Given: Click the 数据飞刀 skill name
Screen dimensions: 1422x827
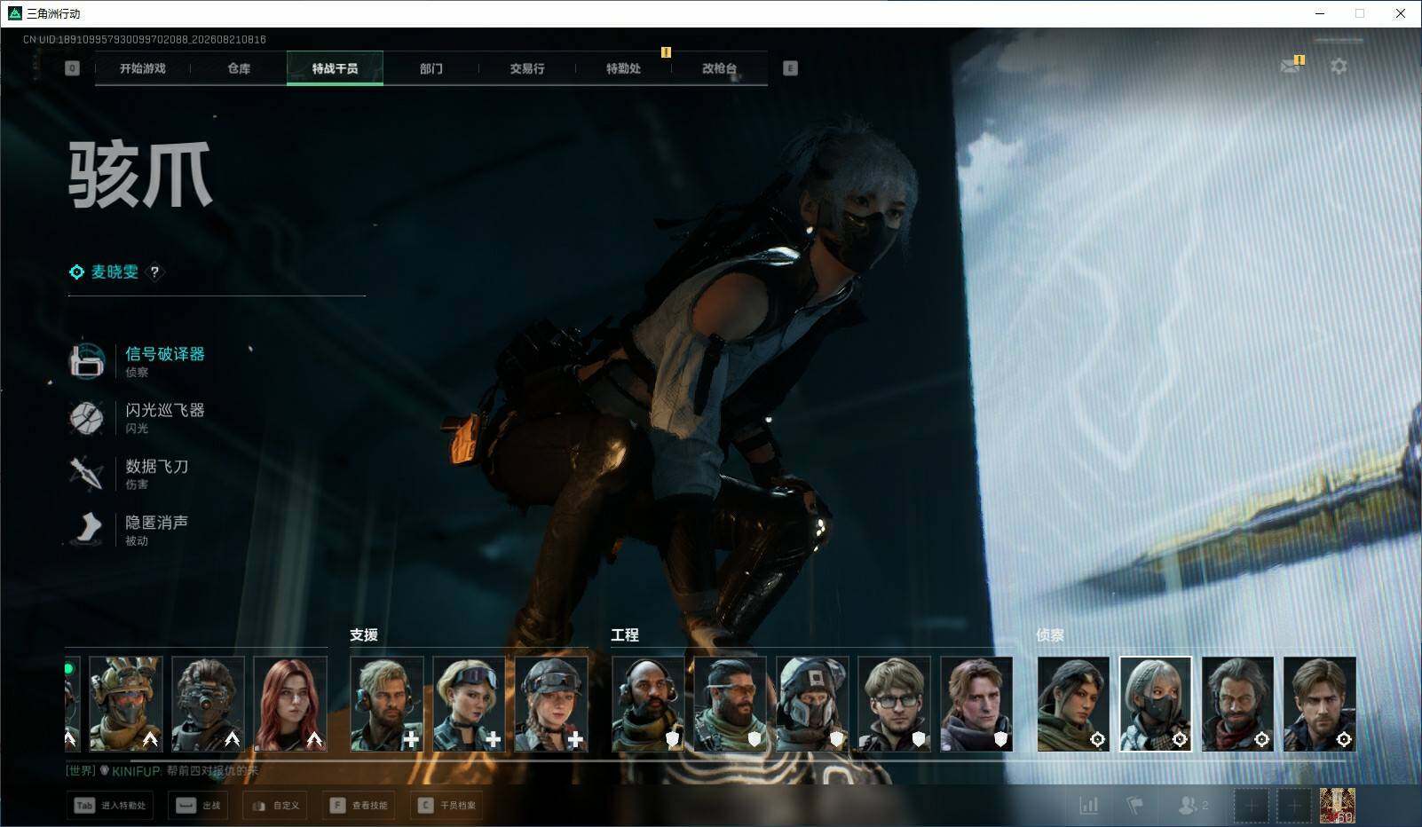Looking at the screenshot, I should (157, 466).
